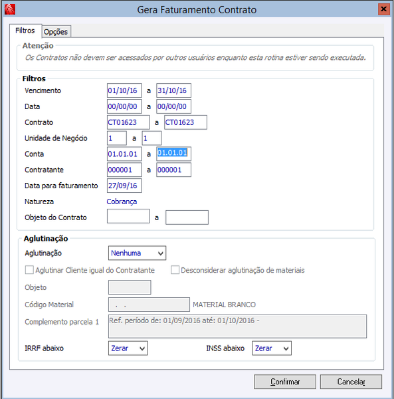394x399 pixels.
Task: Click the Data para faturamento label
Action: 61,186
